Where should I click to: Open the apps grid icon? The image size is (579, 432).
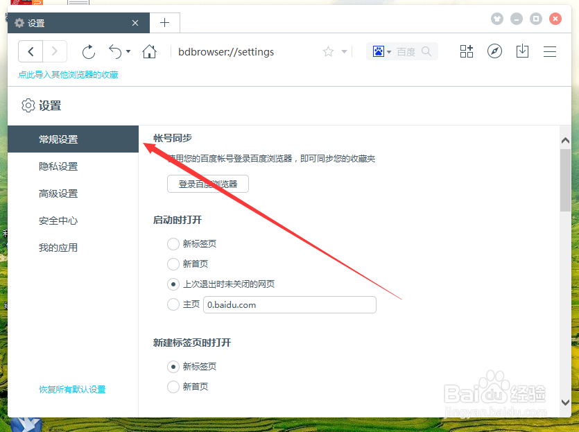(467, 51)
